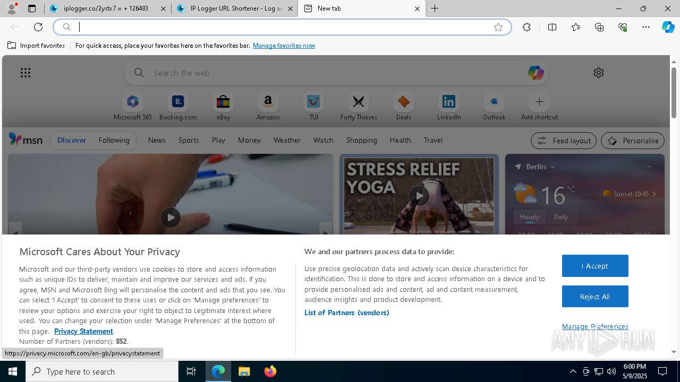
Task: Open the Favorites list icon
Action: 576,27
